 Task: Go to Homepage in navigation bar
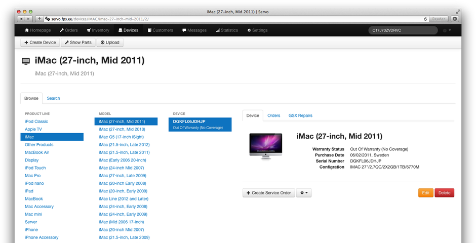click(x=37, y=30)
